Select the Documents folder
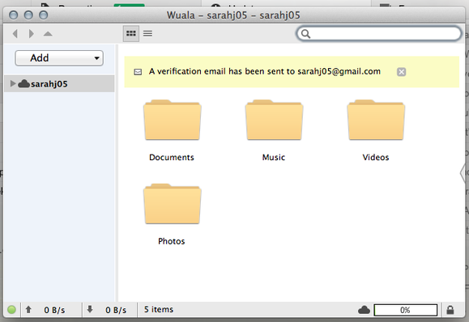 pos(173,120)
